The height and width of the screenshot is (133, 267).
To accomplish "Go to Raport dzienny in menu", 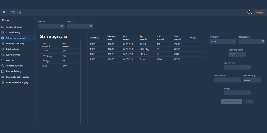I will (14, 72).
